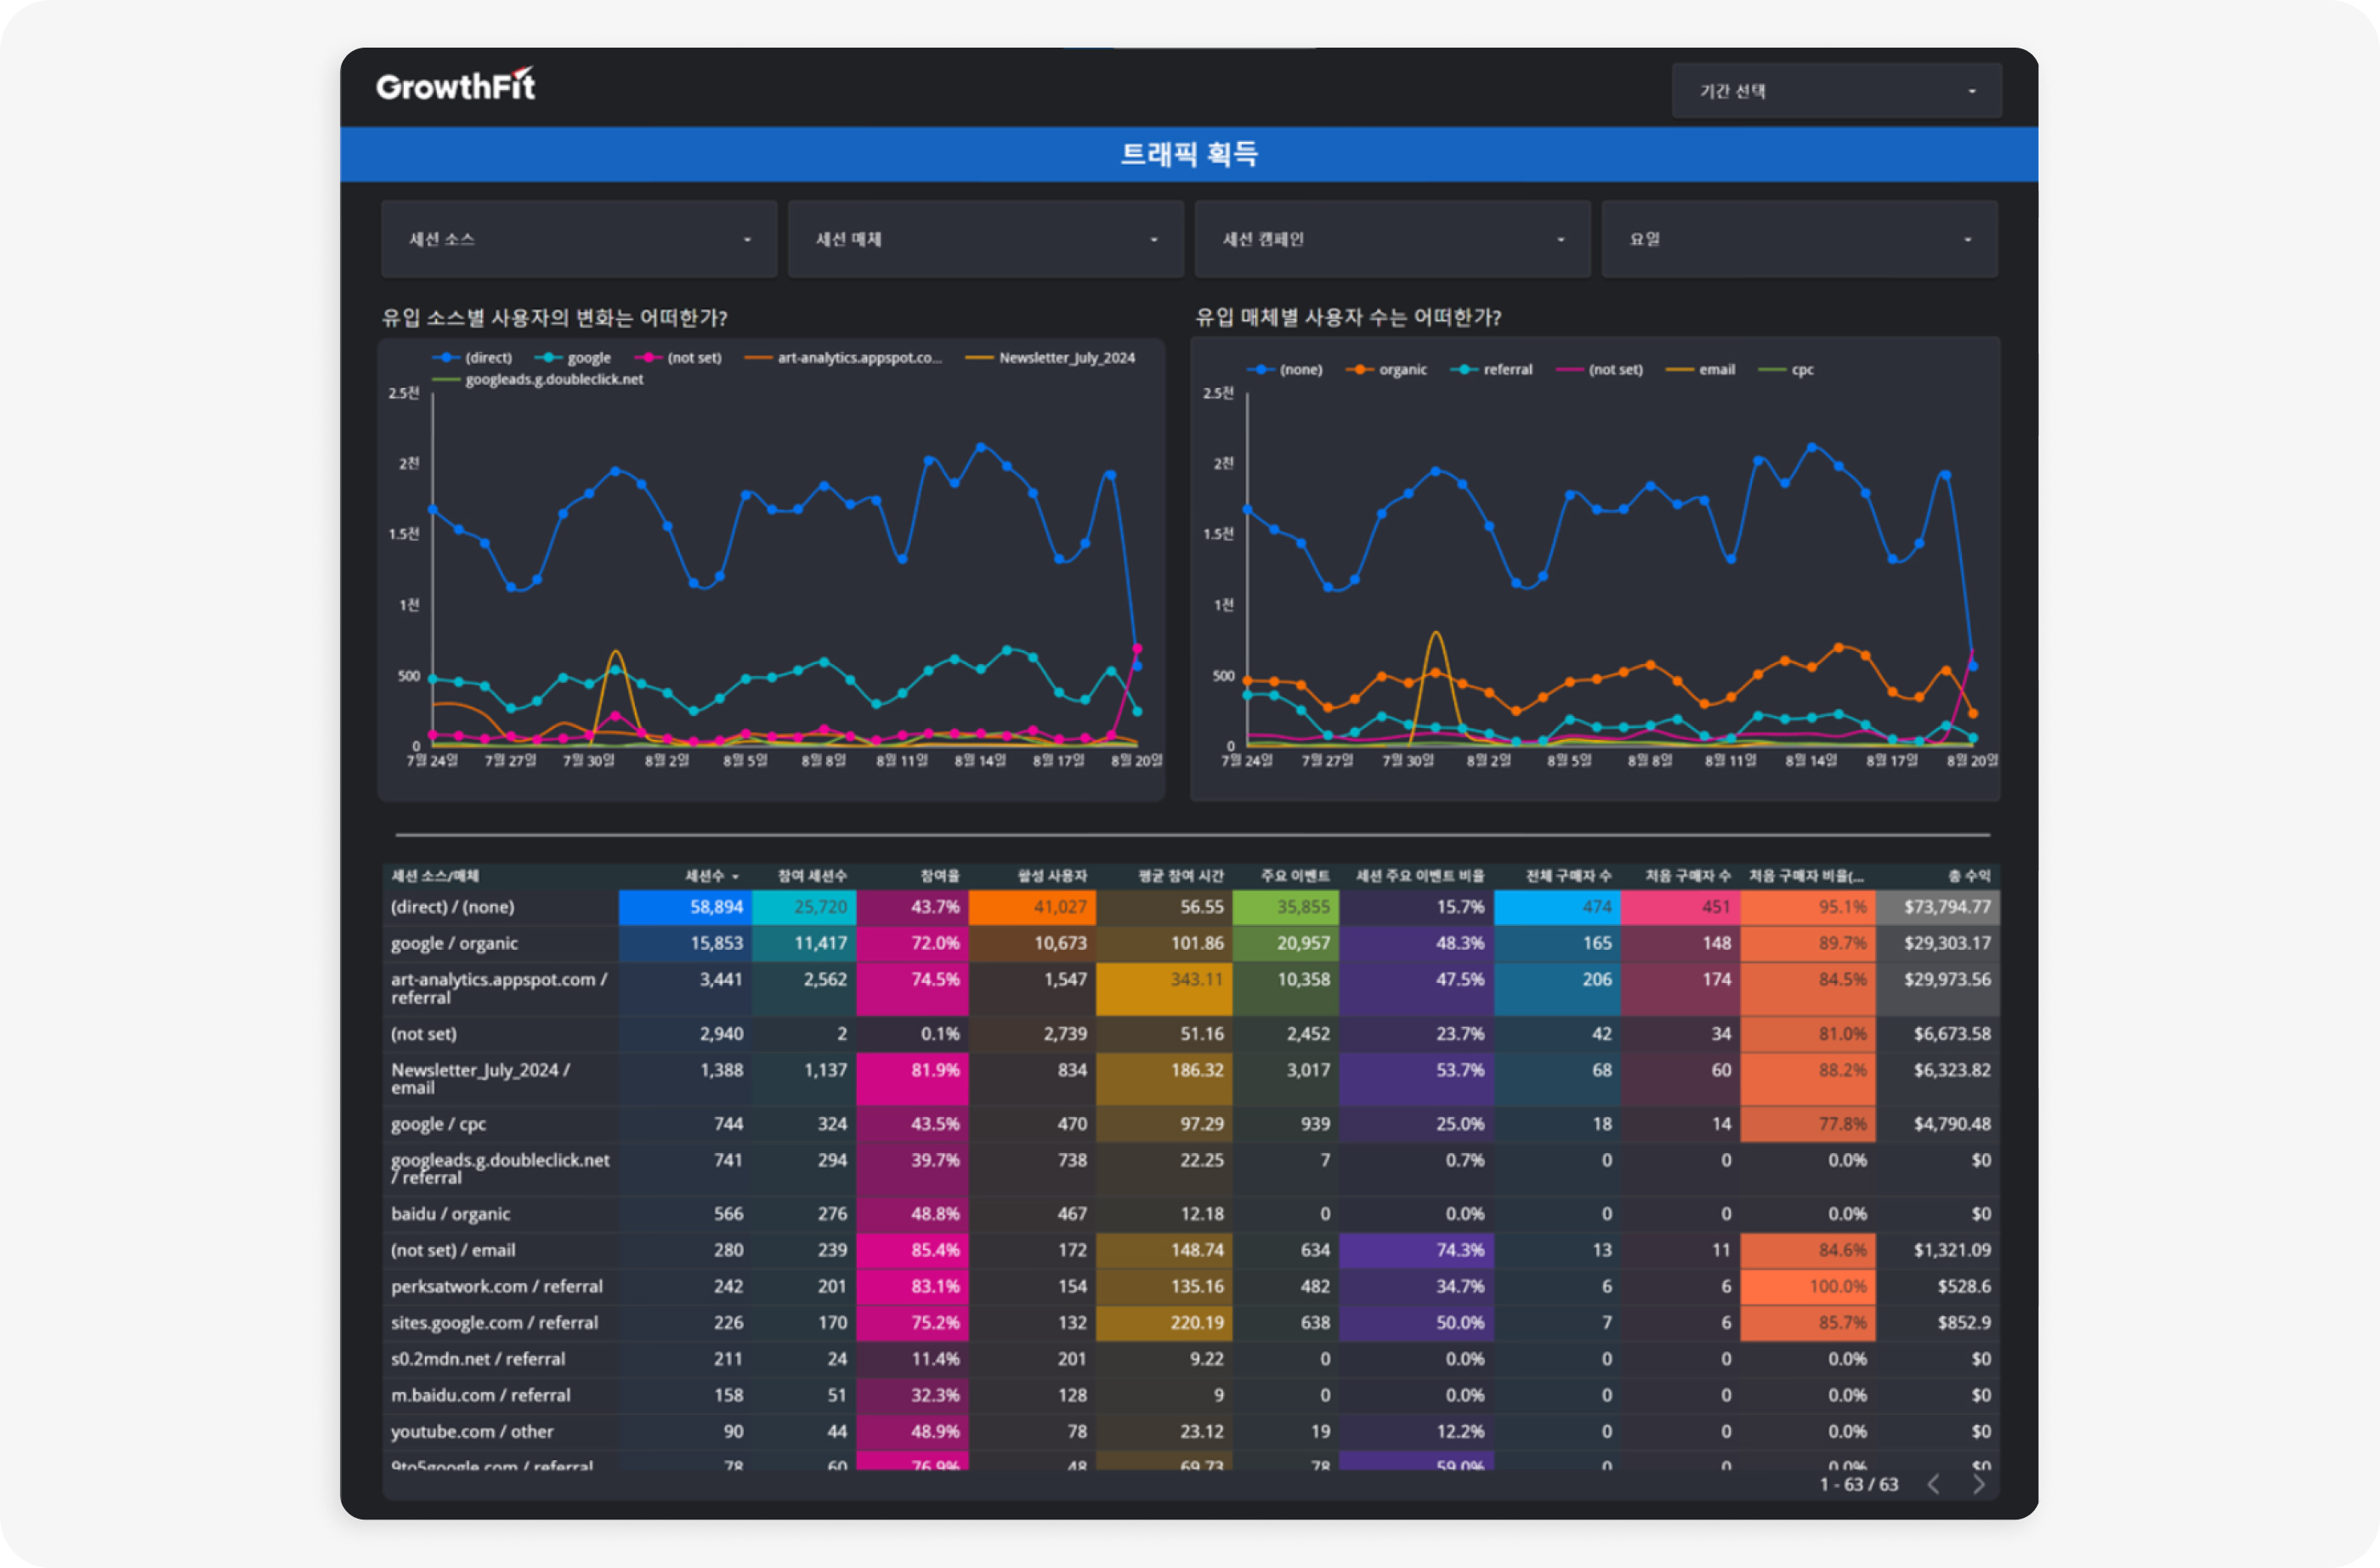Open the 세션 소스 filter dropdown
This screenshot has width=2380, height=1568.
coord(579,239)
